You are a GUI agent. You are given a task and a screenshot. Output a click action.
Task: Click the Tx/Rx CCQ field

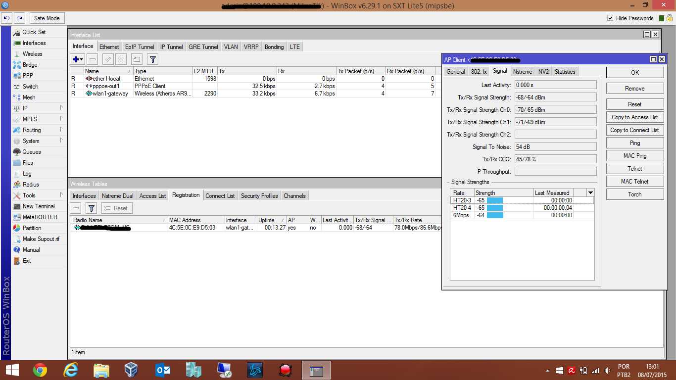[x=555, y=159]
